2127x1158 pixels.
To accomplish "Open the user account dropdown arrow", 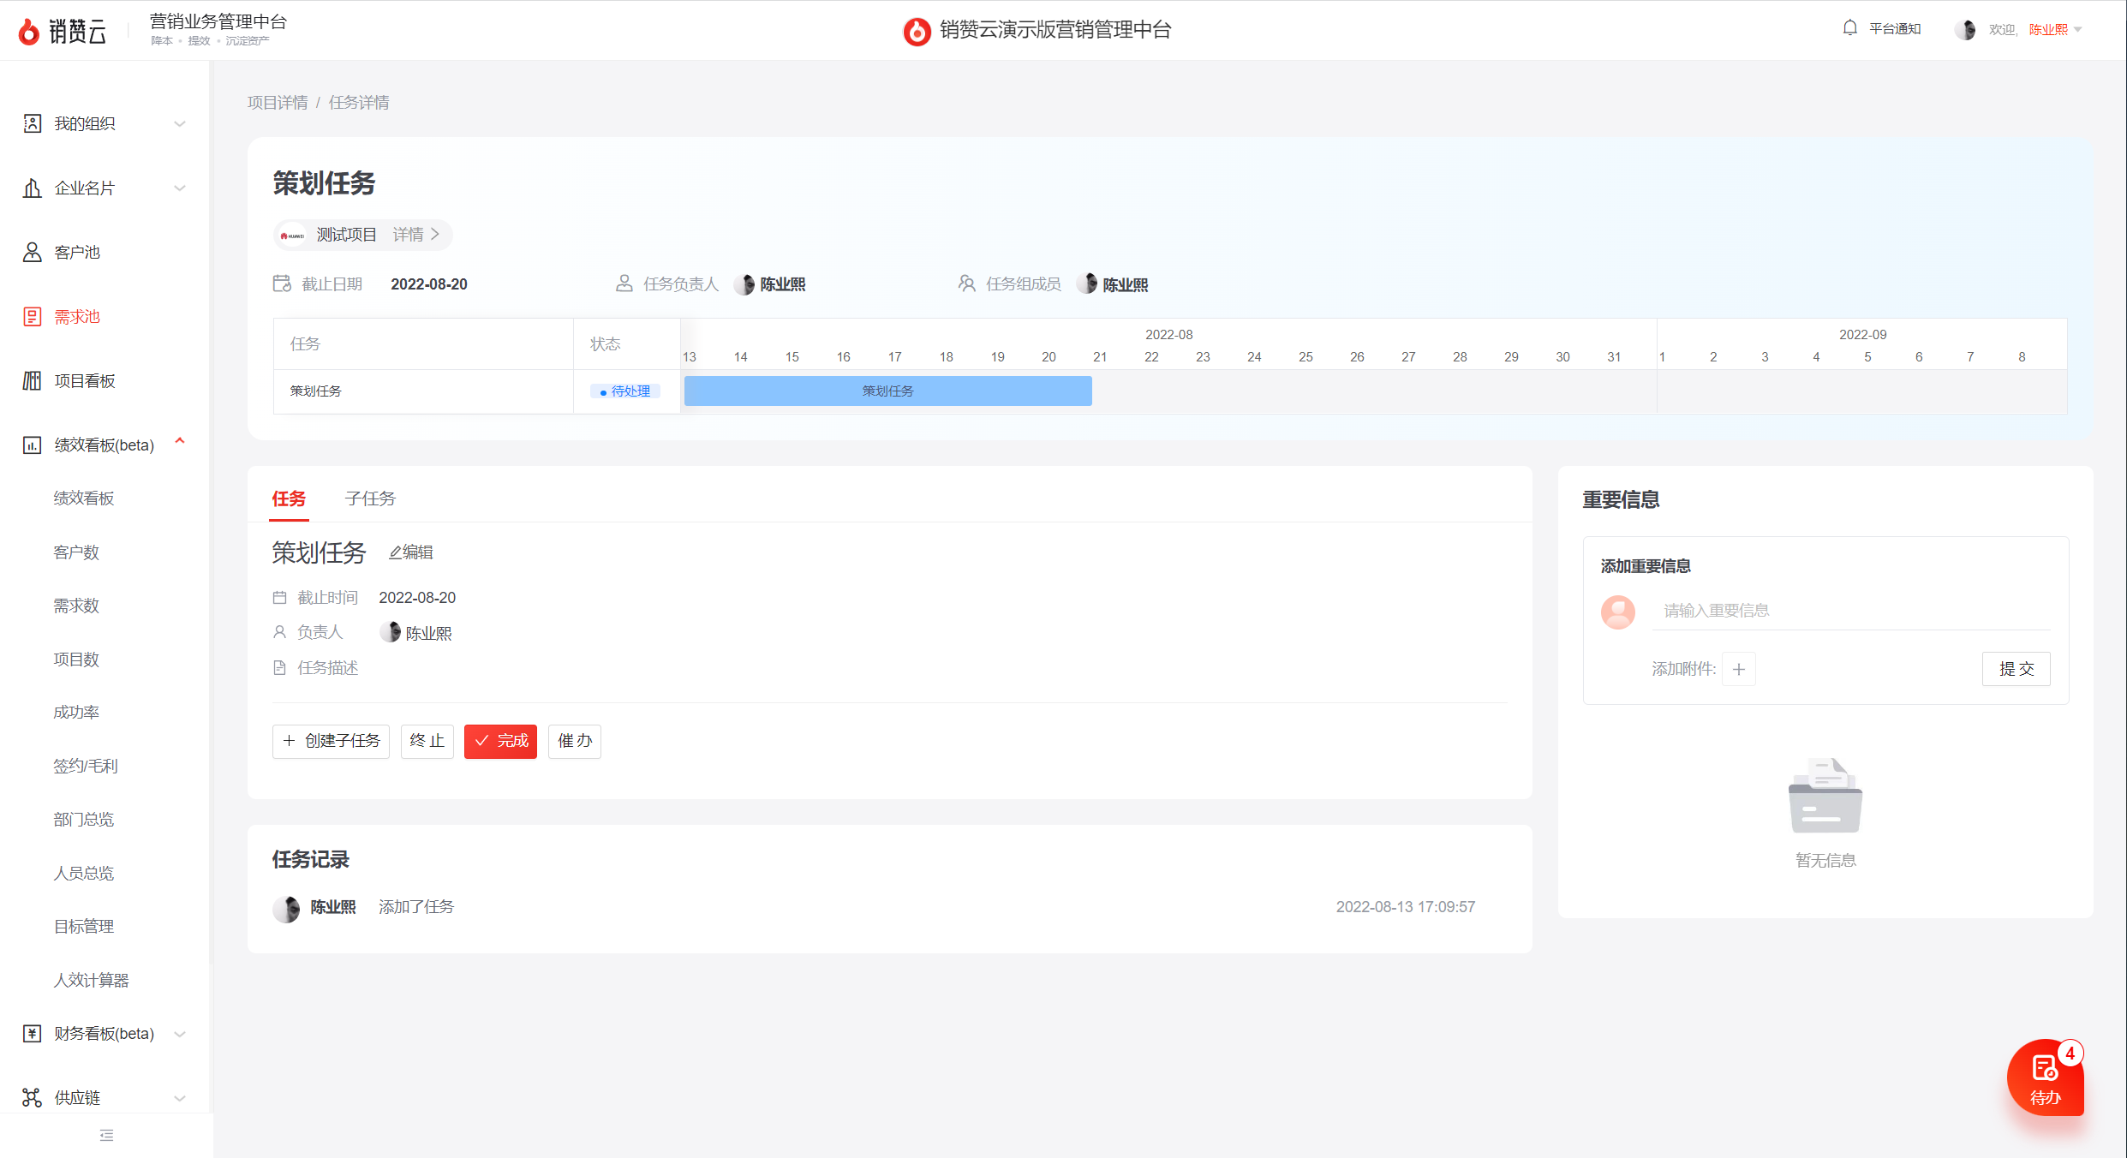I will (x=2078, y=30).
